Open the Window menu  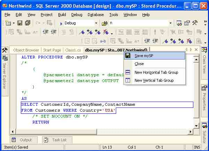coord(130,15)
